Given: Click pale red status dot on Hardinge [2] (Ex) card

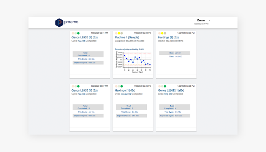Looking at the screenshot, I should point(160,33).
